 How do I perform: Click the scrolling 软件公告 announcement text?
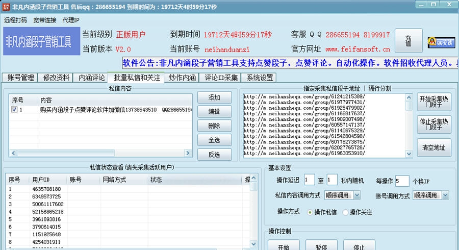[290, 63]
